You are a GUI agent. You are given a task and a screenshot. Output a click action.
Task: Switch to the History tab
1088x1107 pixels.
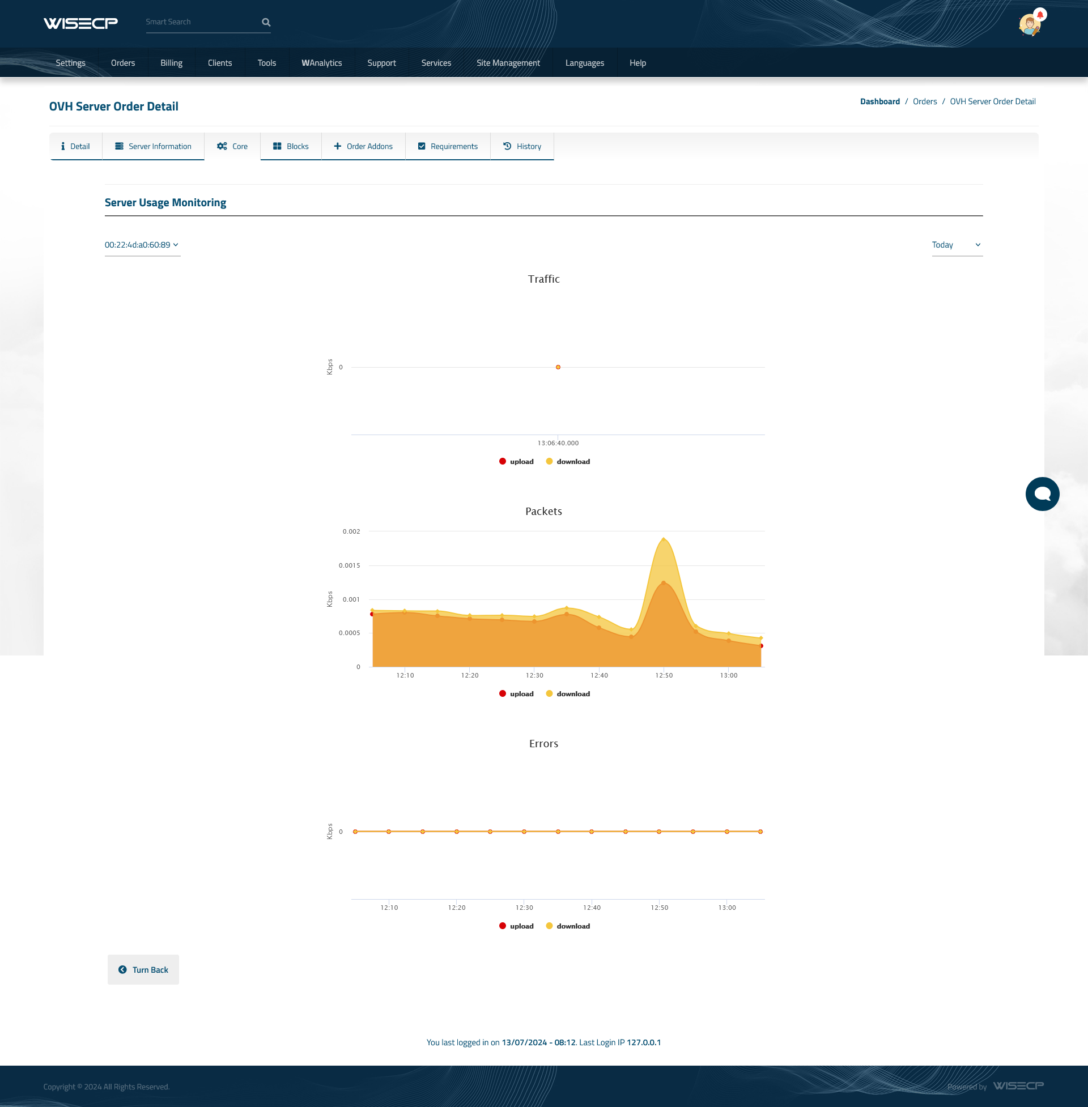[x=522, y=146]
